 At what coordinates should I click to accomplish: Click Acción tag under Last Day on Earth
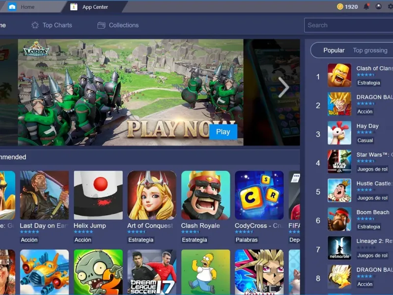[29, 240]
